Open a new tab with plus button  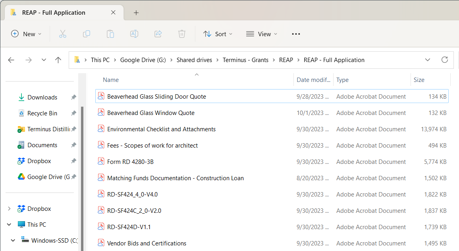(136, 13)
